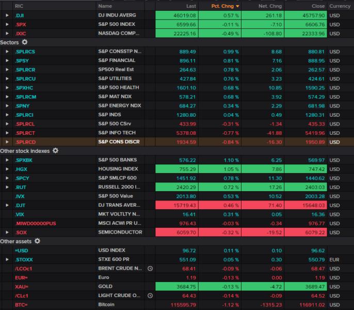Open the /LCOc1 ticker link
The image size is (354, 310).
click(x=24, y=269)
